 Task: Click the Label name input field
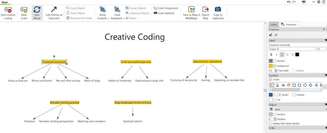tap(298, 45)
